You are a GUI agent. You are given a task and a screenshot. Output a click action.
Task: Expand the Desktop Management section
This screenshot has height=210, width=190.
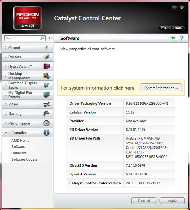pyautogui.click(x=27, y=76)
